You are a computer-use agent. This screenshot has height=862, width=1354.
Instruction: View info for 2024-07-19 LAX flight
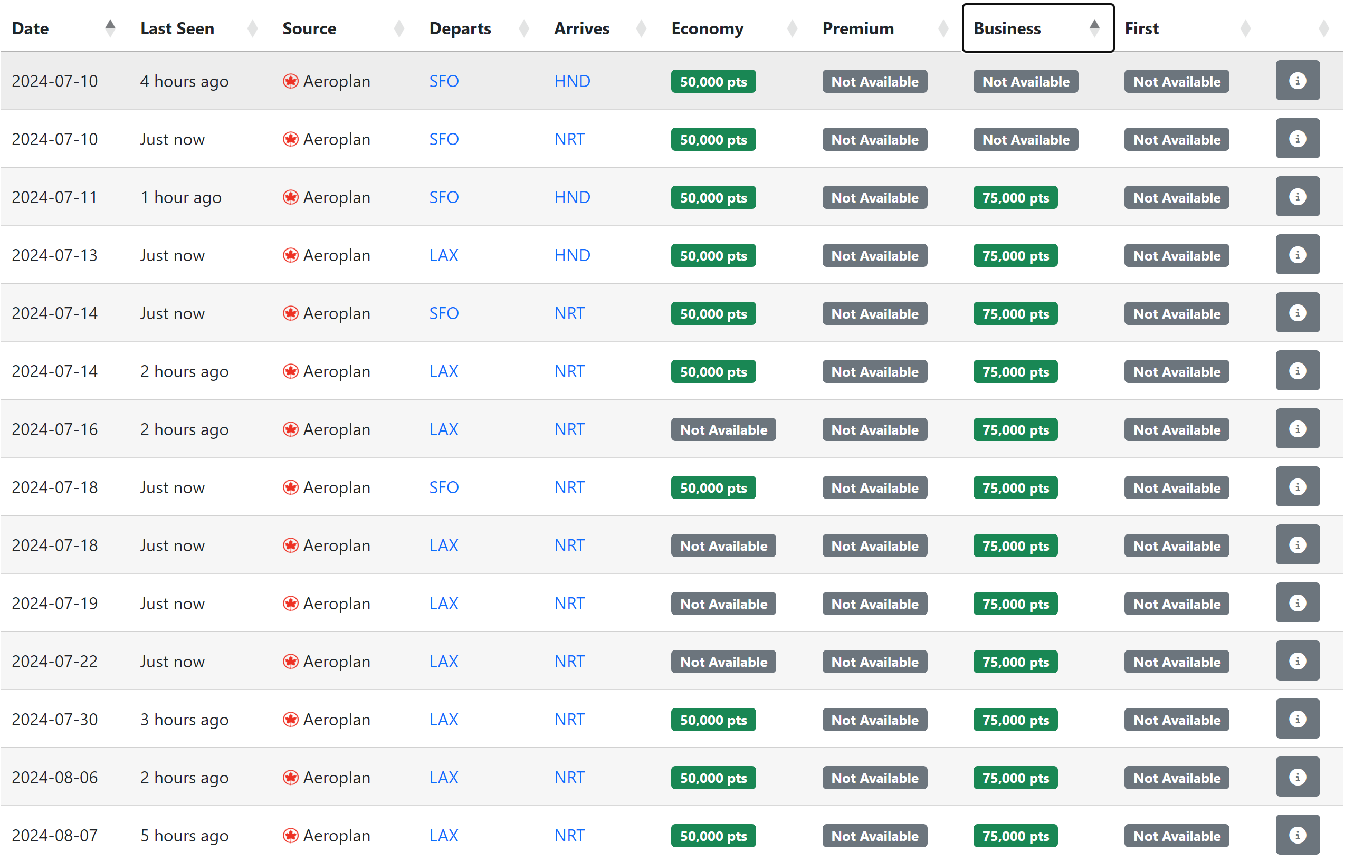(1296, 604)
